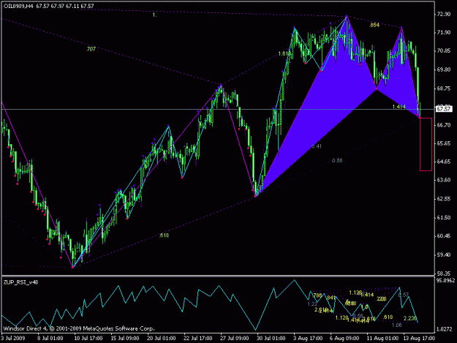This screenshot has height=343, width=457.
Task: Click the .707 retracement ratio label
Action: click(x=91, y=49)
